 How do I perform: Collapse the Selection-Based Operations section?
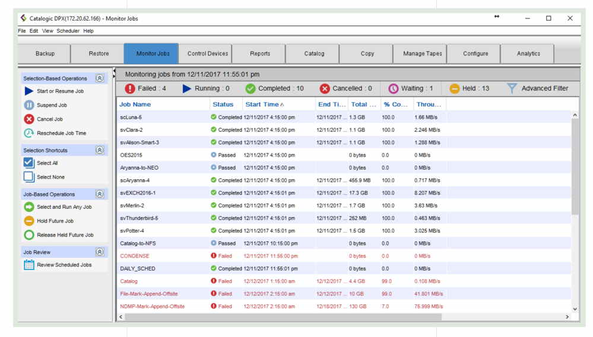pos(100,78)
